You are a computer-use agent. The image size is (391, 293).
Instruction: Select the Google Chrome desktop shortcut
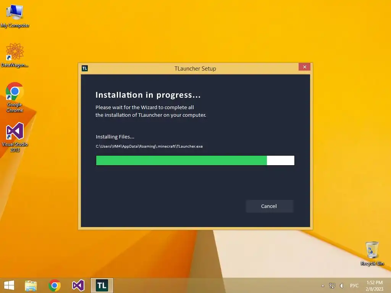click(15, 97)
